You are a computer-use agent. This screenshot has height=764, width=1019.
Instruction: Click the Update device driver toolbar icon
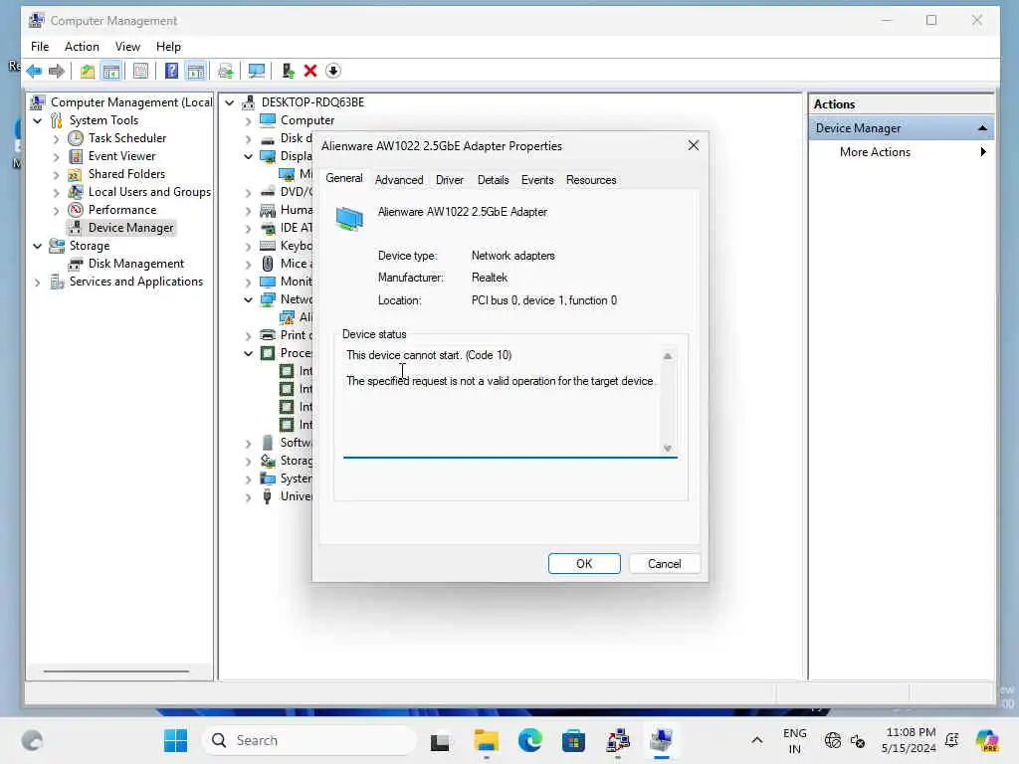coord(288,71)
